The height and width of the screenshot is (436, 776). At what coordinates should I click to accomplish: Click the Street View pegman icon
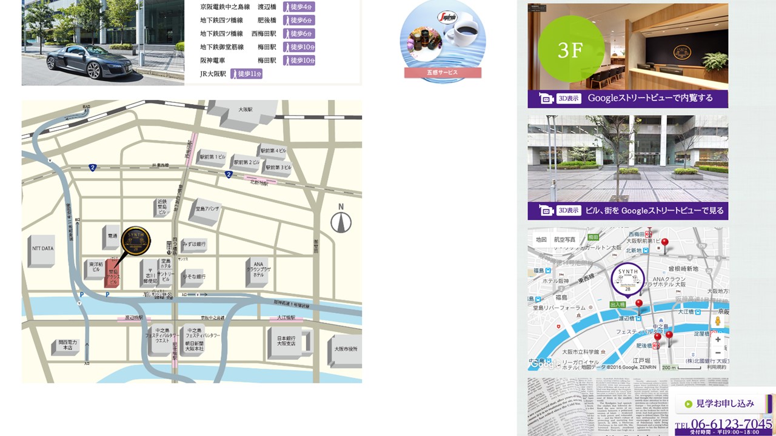(718, 322)
